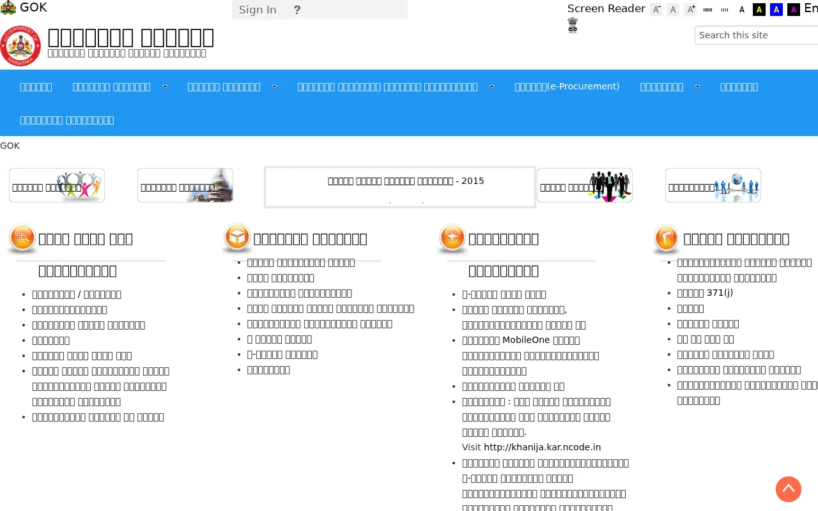818x511 pixels.
Task: Click the national emblem icon below Screen Reader
Action: pyautogui.click(x=573, y=25)
